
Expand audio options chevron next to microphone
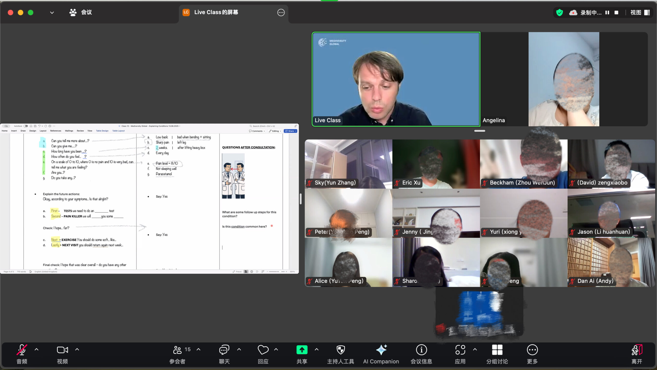(36, 350)
